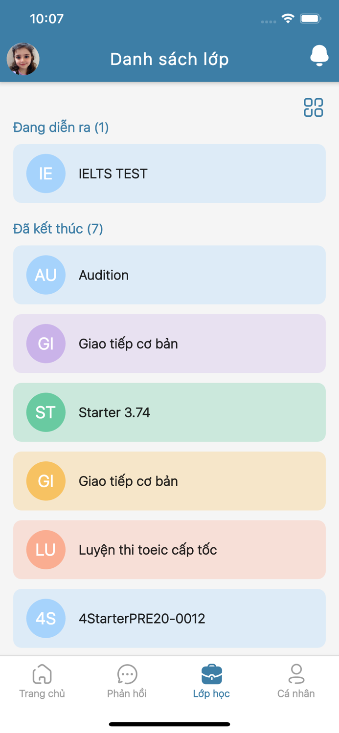Tap the Đã kết thúc (7) heading
Screen dimensions: 339x733
[x=58, y=229]
